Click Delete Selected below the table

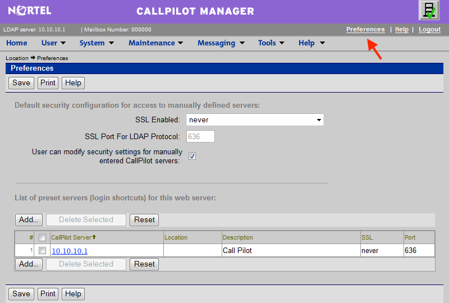point(86,264)
